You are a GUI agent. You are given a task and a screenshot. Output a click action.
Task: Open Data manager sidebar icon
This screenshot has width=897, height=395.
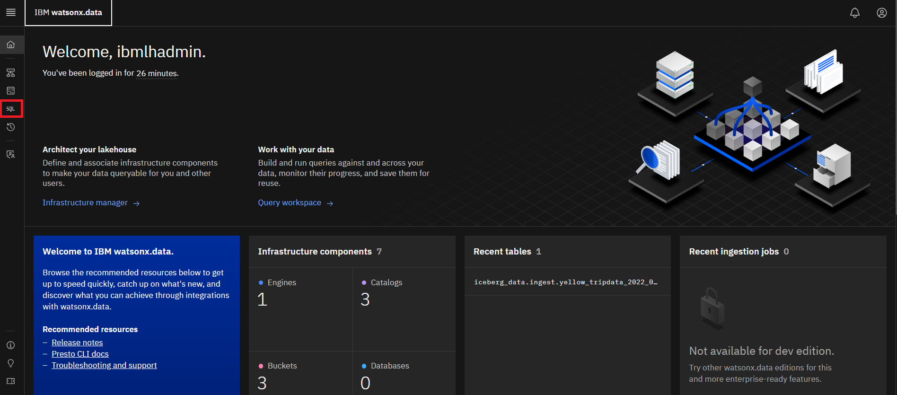[x=11, y=90]
